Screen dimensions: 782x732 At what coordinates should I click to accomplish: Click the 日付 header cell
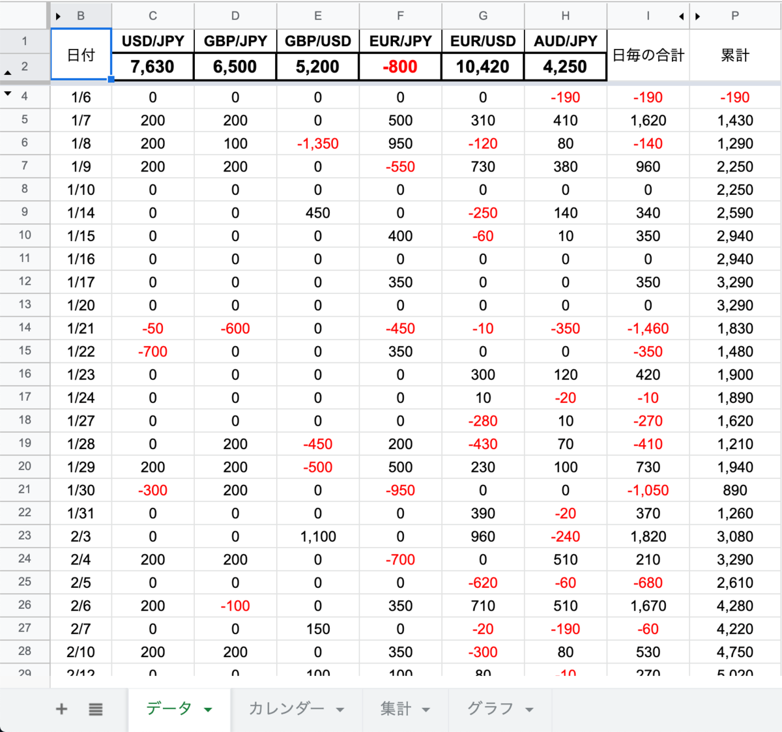tap(81, 55)
